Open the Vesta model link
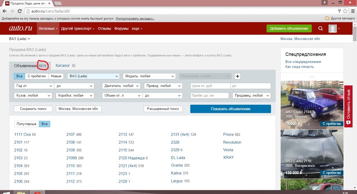 228,150
